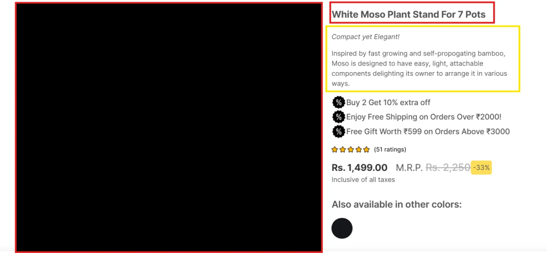Click the Compact yet Elegant tagline

(x=365, y=37)
